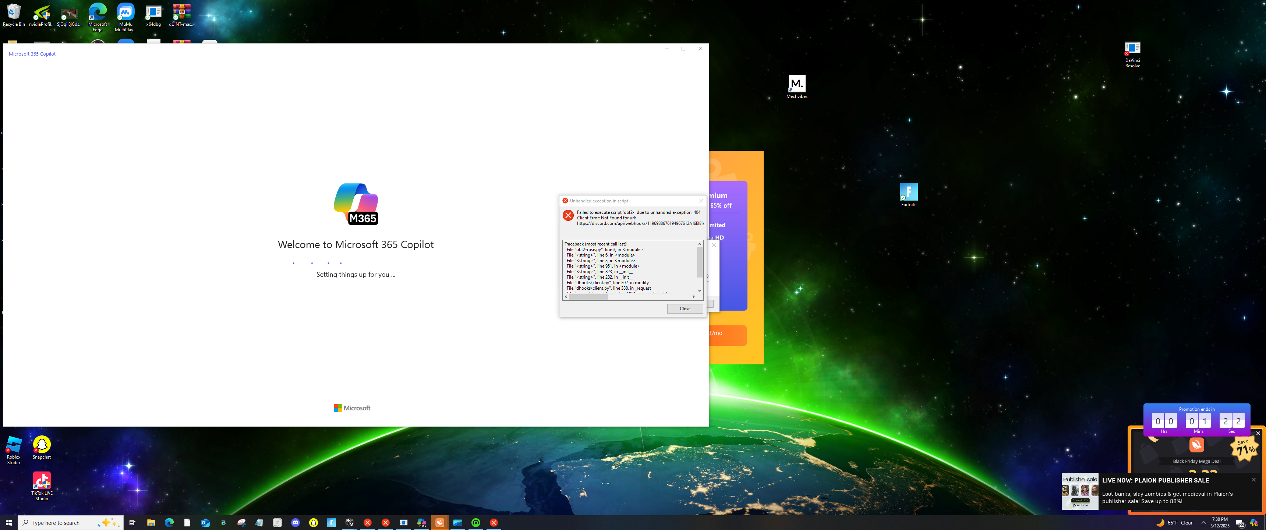Dismiss exception dialog with title bar X
This screenshot has width=1266, height=530.
tap(701, 201)
